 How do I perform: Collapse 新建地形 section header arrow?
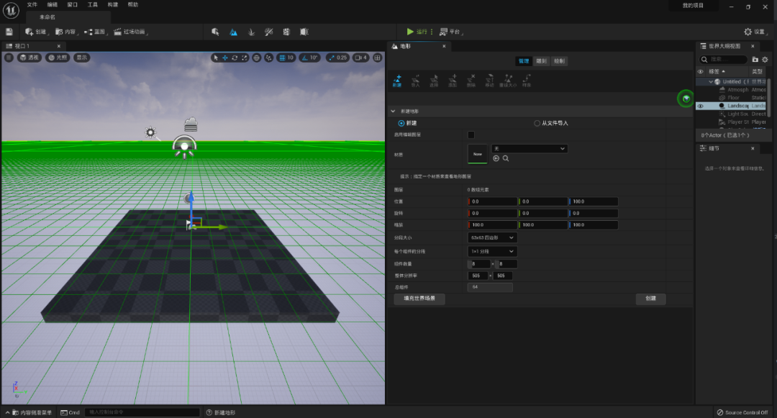pyautogui.click(x=393, y=112)
